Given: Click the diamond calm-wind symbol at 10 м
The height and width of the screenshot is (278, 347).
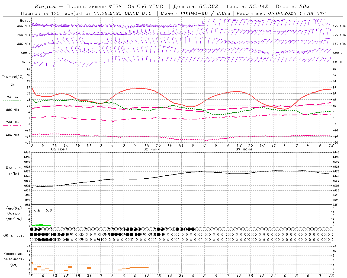Looking at the screenshot, I should click(x=105, y=62).
